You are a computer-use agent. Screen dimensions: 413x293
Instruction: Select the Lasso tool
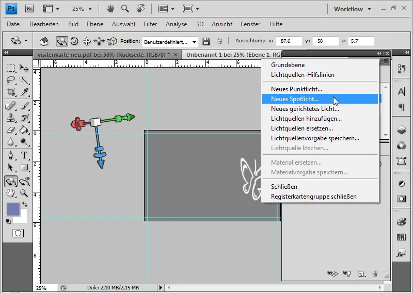pyautogui.click(x=10, y=80)
